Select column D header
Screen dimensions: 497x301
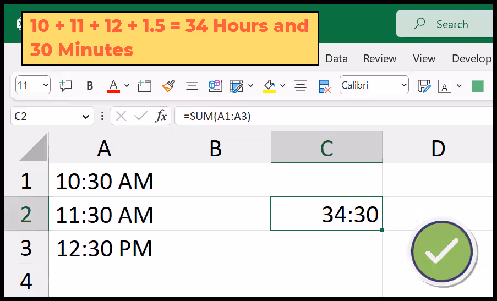(x=438, y=147)
